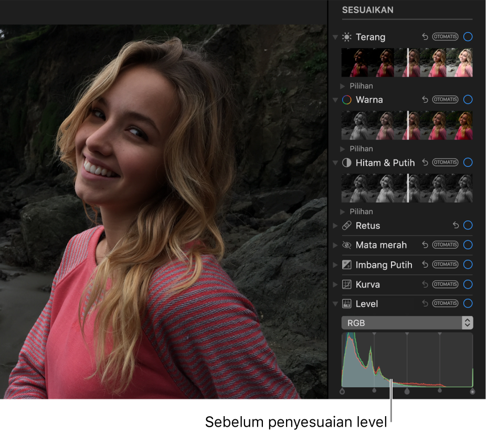Enable the Kurva adjustment circle
Screen dimensions: 487x434
468,284
